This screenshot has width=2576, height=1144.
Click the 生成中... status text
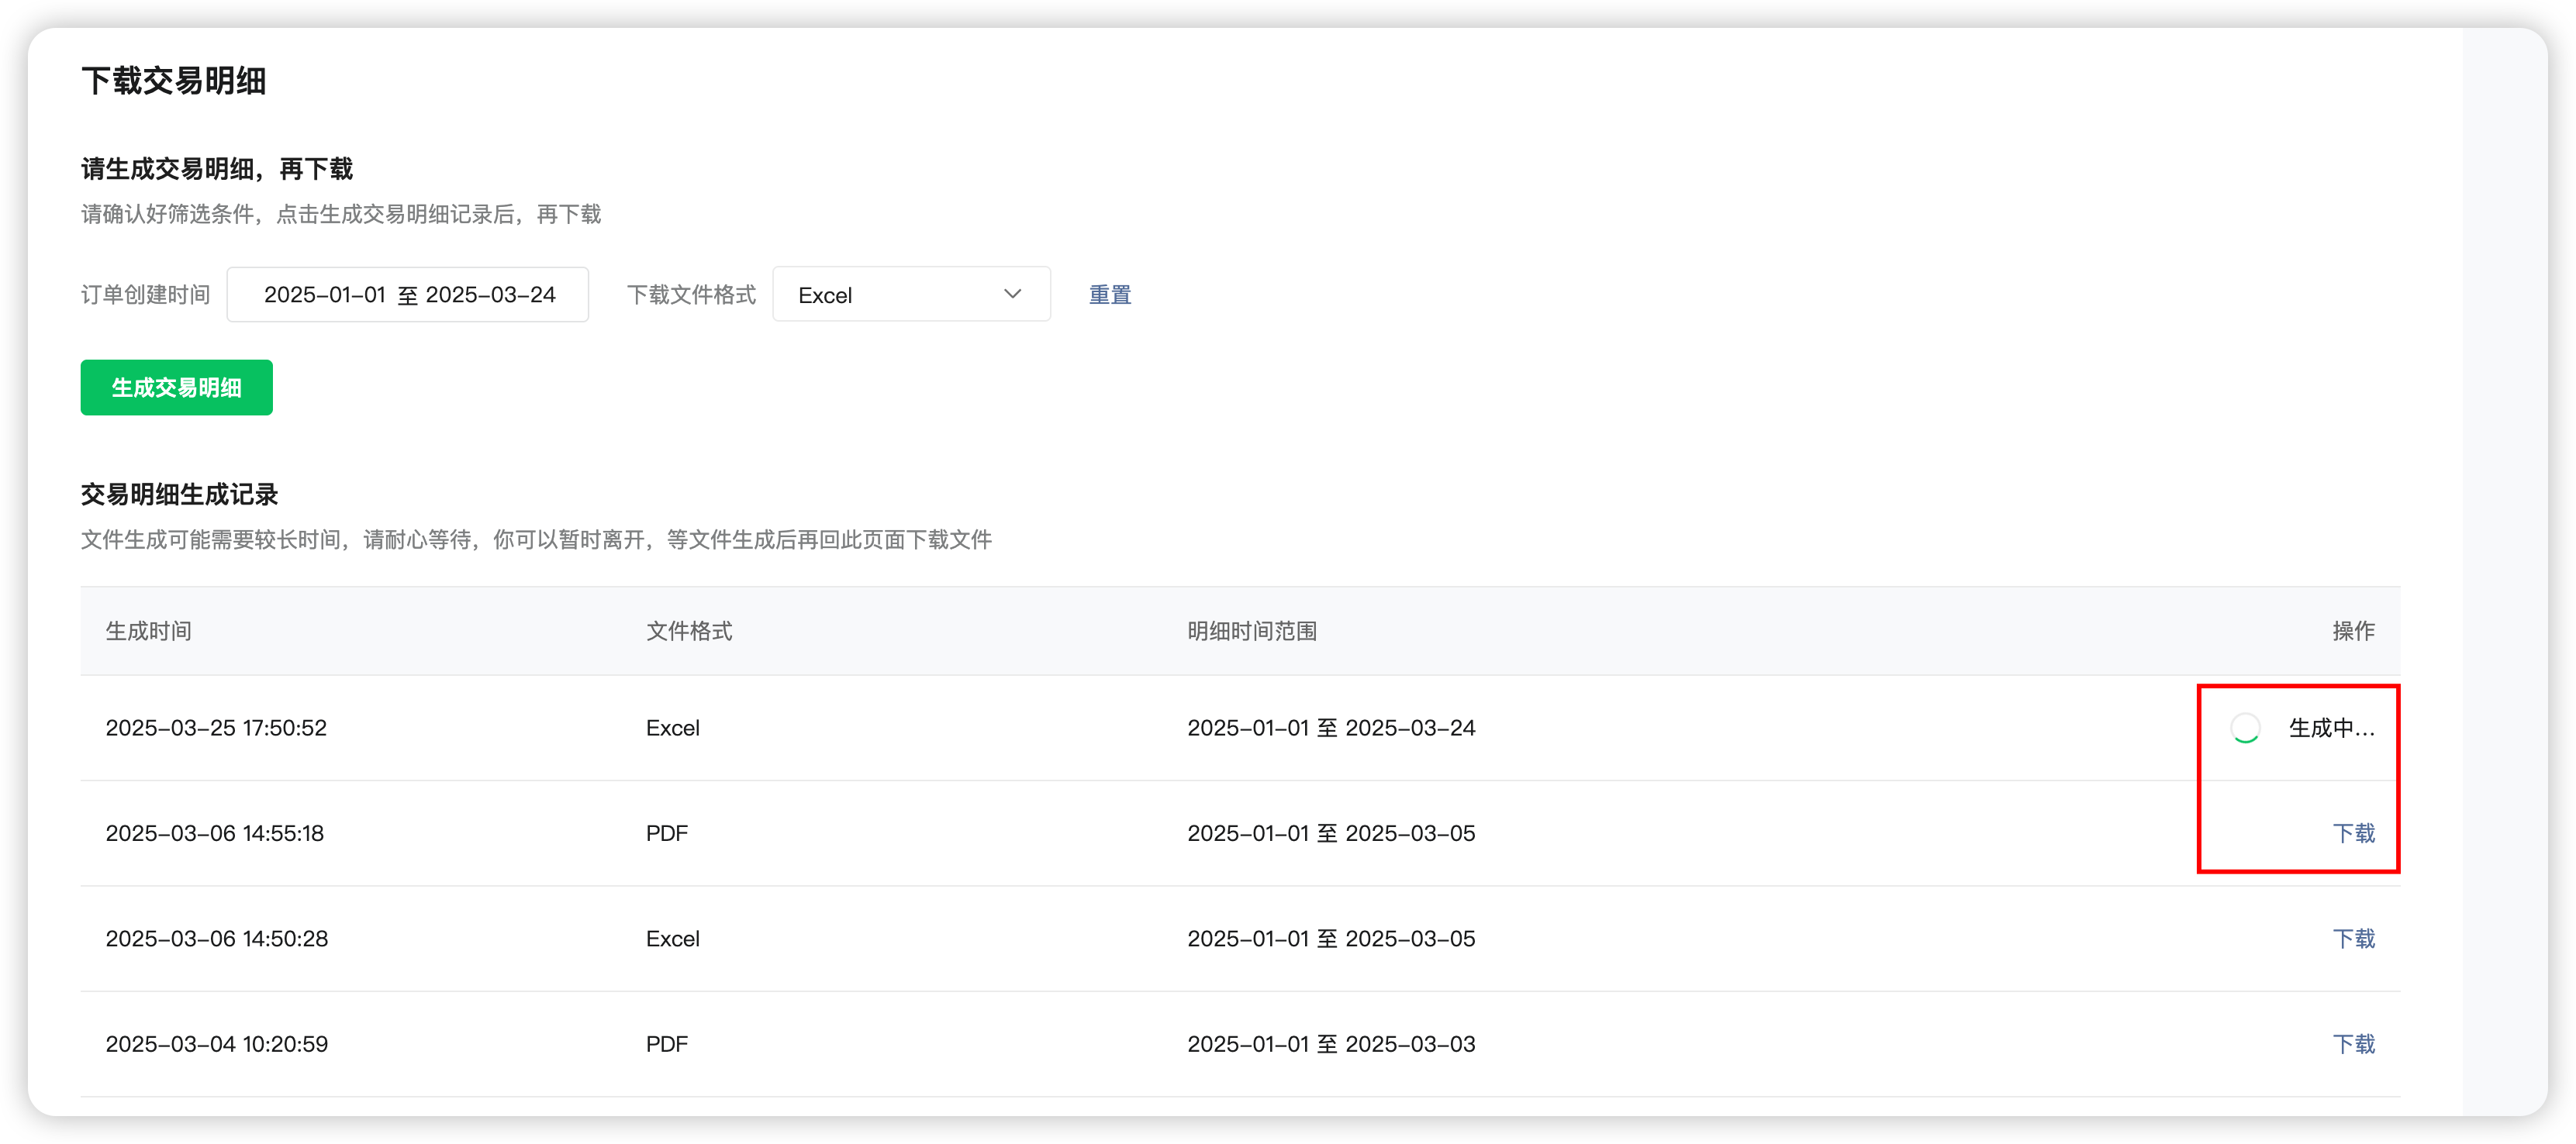point(2331,729)
